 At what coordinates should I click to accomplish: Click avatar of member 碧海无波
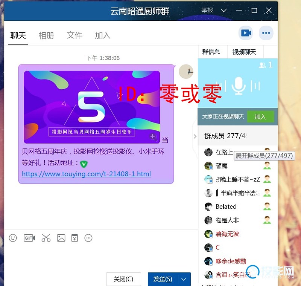pyautogui.click(x=208, y=234)
